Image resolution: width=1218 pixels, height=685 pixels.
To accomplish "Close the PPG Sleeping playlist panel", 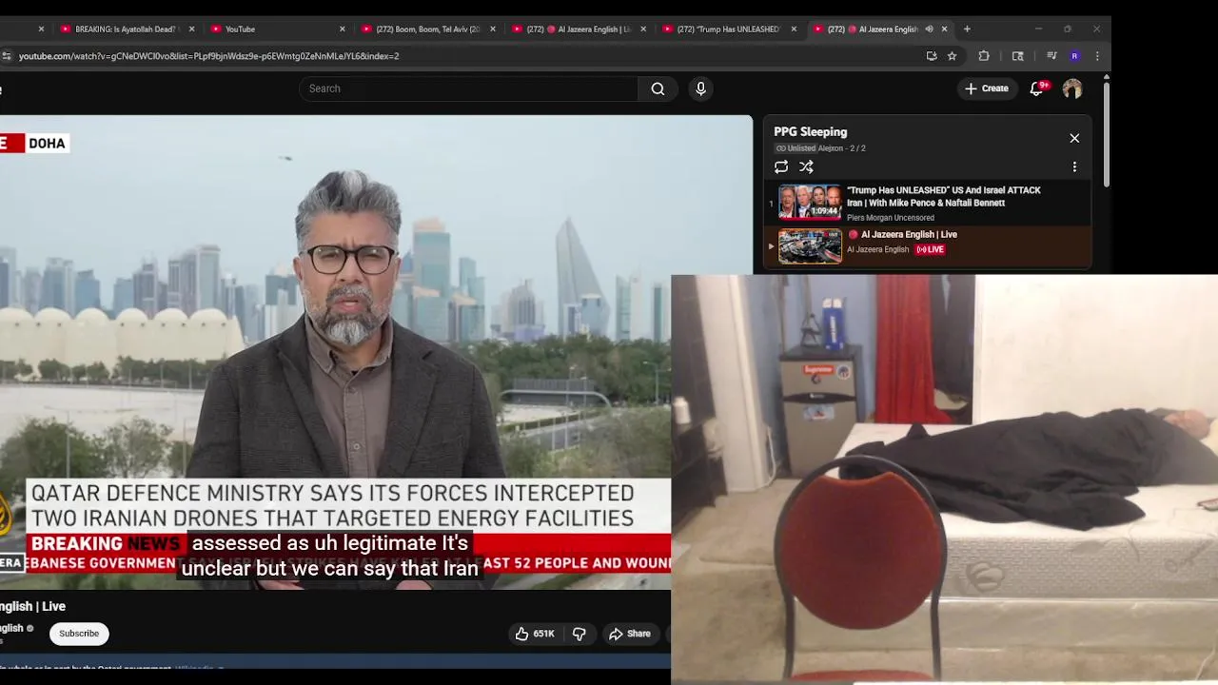I will click(1074, 138).
